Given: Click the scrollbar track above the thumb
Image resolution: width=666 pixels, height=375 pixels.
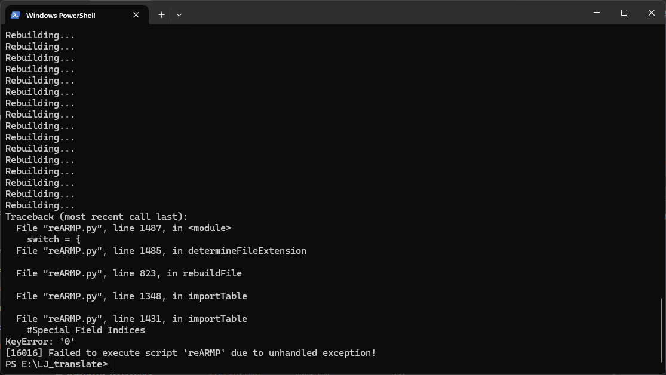Looking at the screenshot, I should tap(662, 161).
